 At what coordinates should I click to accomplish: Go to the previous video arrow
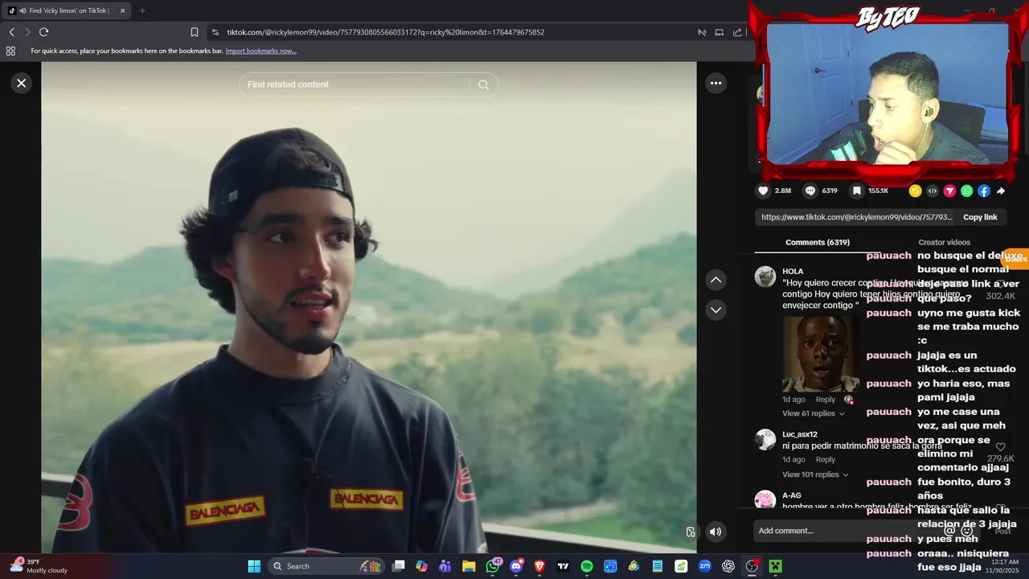point(715,280)
